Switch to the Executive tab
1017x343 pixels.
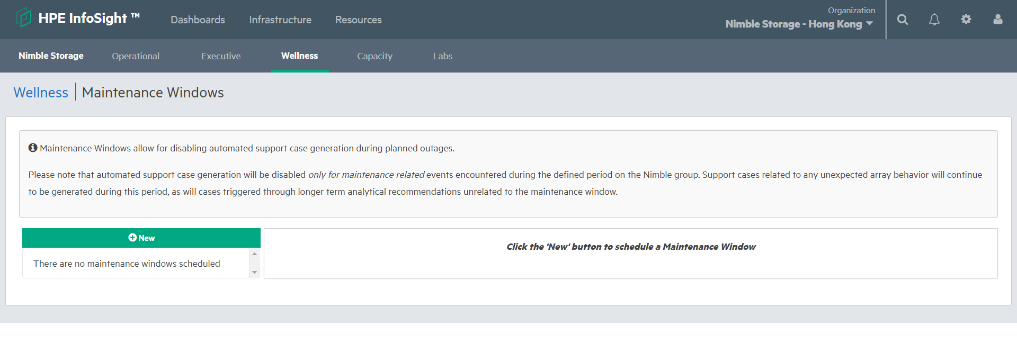click(x=221, y=56)
